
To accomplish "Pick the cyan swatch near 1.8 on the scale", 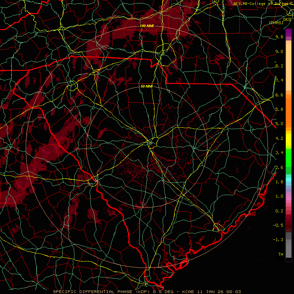I will (x=288, y=180).
